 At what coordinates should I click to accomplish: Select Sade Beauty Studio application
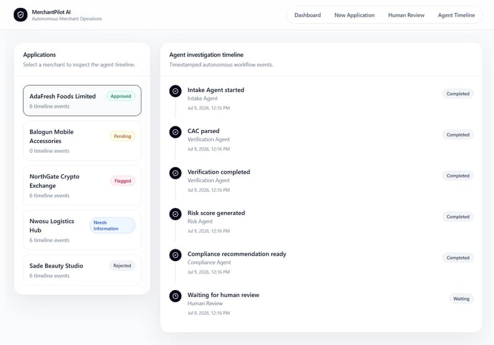(x=82, y=270)
